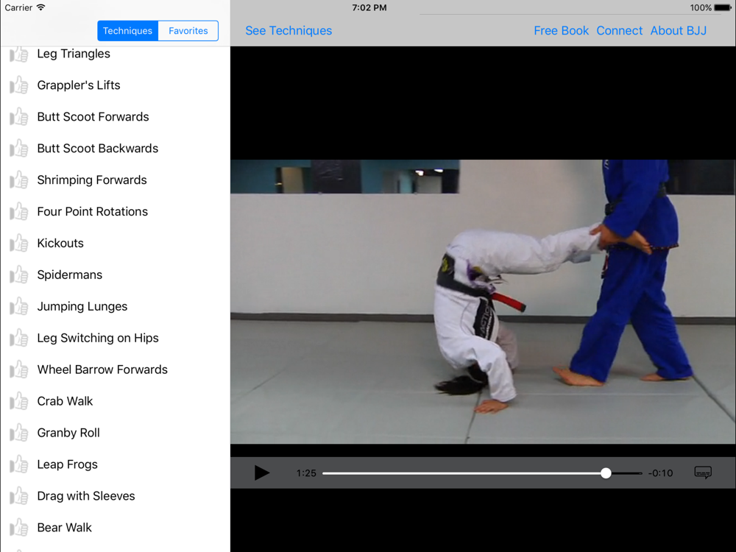Tap the Wi-Fi status icon
This screenshot has width=736, height=552.
tap(40, 7)
